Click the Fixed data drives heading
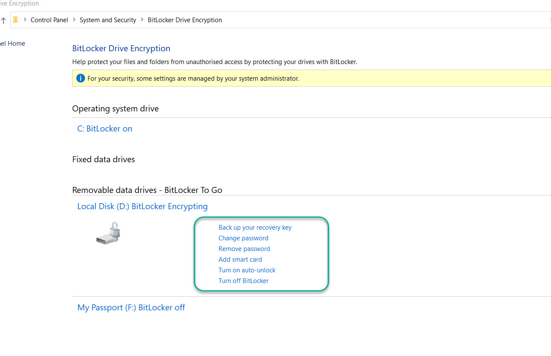The height and width of the screenshot is (356, 551). (x=103, y=159)
